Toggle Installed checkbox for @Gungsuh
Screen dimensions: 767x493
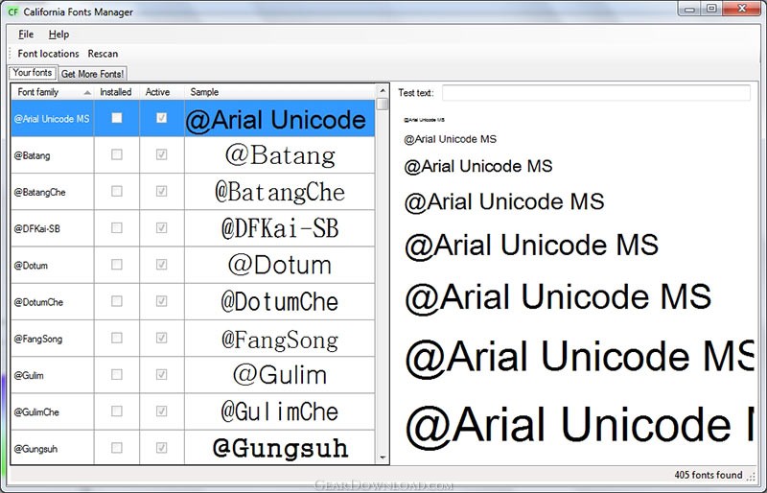point(116,448)
